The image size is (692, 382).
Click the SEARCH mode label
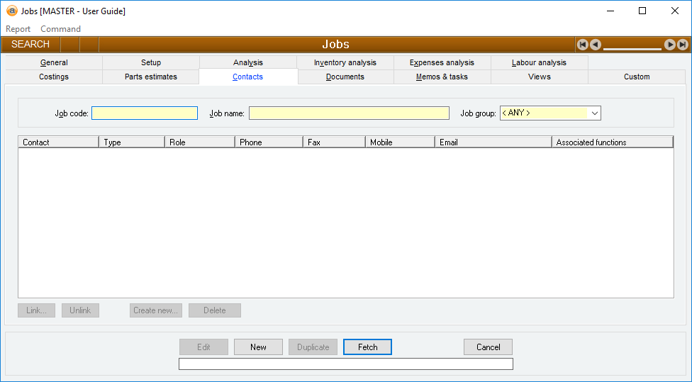(x=30, y=45)
